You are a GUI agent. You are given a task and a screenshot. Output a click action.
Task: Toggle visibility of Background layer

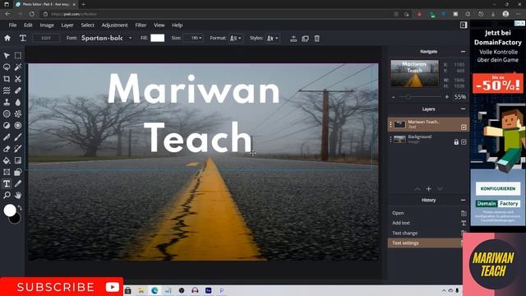coord(464,142)
